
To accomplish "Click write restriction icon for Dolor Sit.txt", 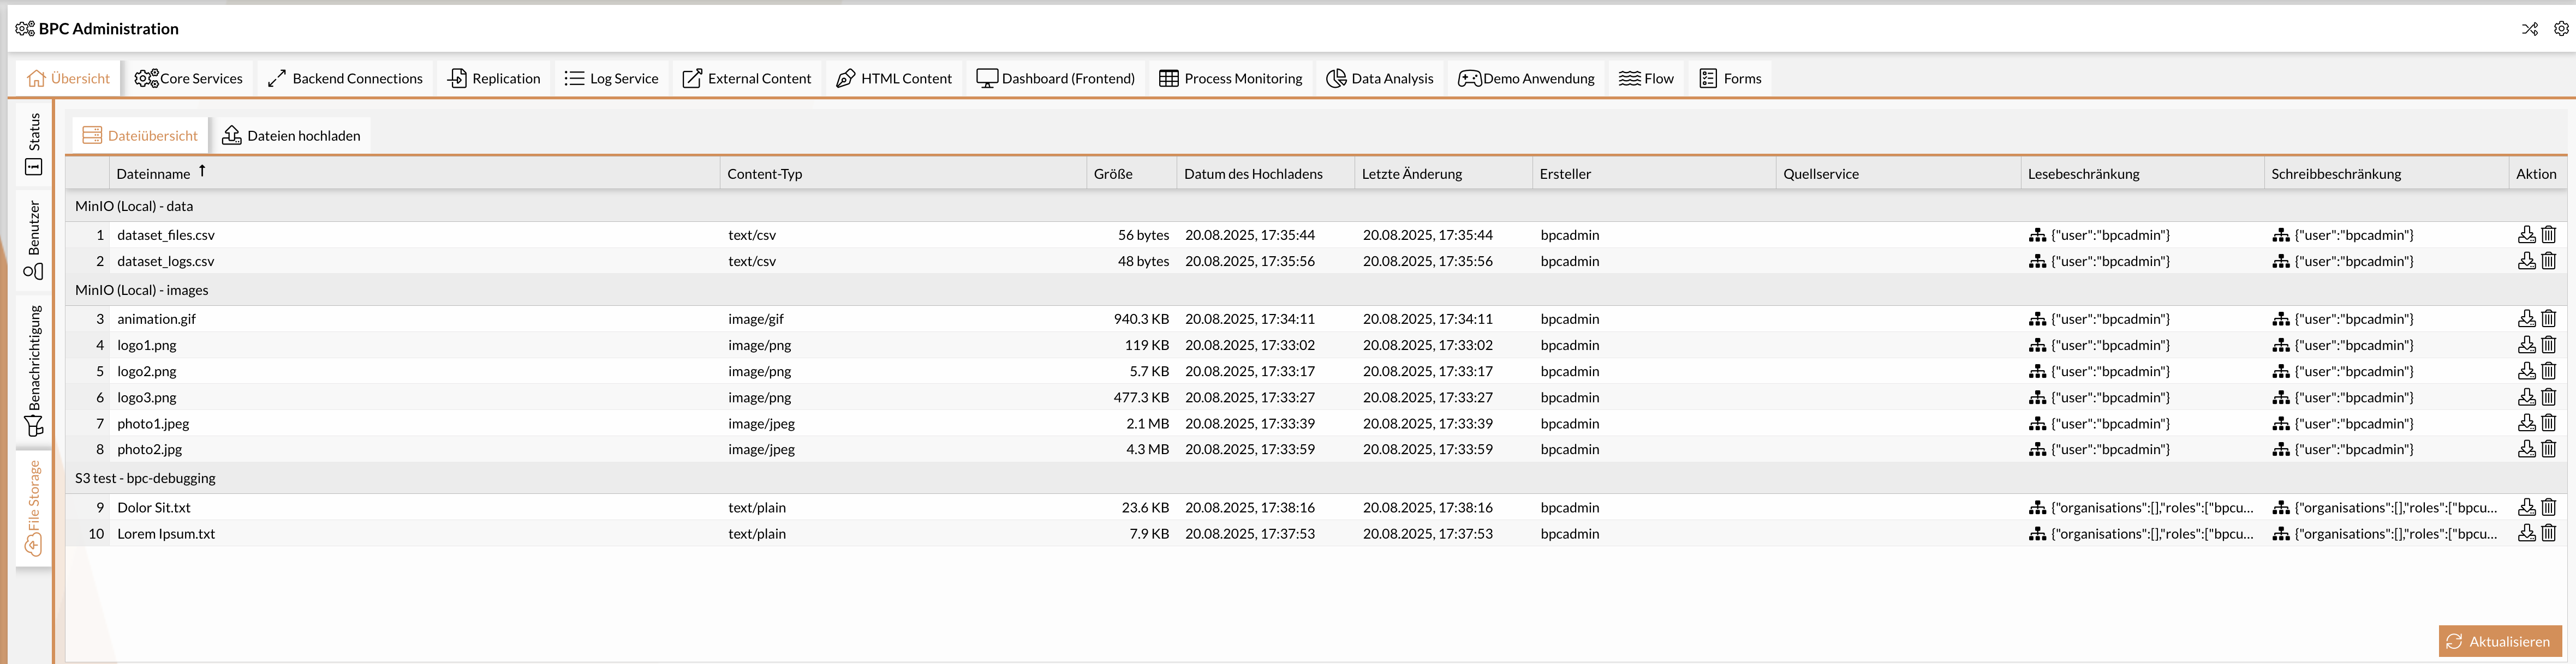I will tap(2281, 507).
